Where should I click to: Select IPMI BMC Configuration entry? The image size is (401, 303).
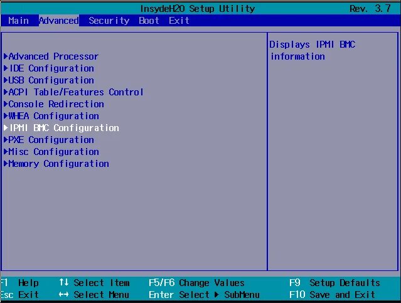pos(61,128)
